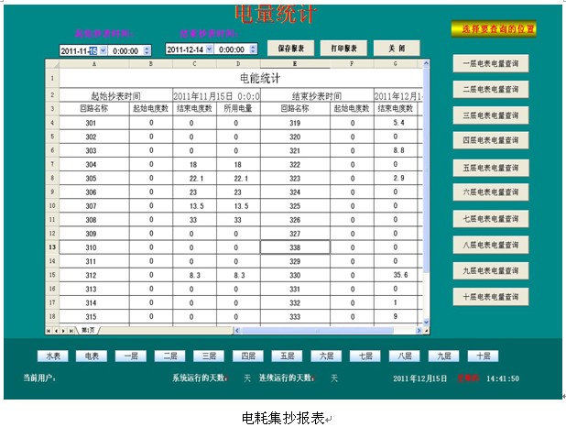The width and height of the screenshot is (566, 427).
Task: Open 十层电表电量查询 on the right panel
Action: 490,297
